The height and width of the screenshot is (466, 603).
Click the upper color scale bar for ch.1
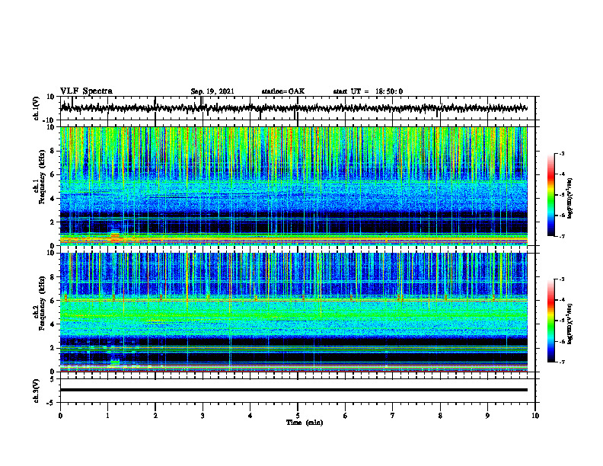[551, 195]
